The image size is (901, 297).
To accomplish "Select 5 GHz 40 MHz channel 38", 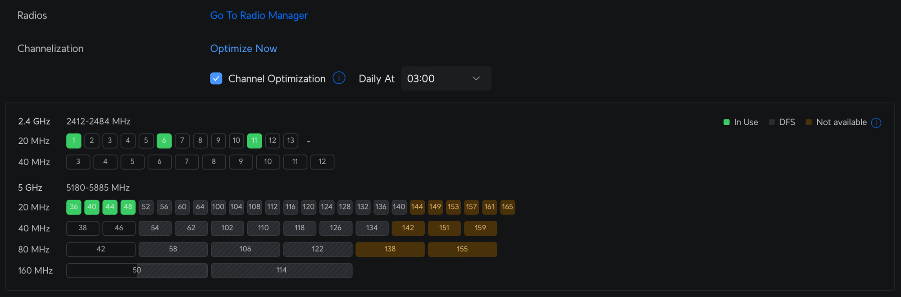I will pos(83,228).
